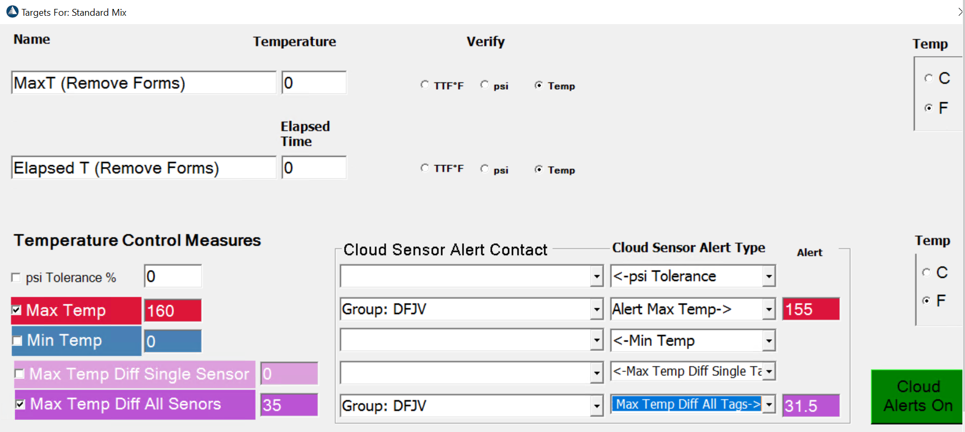
Task: Choose C in the lower Temp unit group
Action: [x=927, y=272]
